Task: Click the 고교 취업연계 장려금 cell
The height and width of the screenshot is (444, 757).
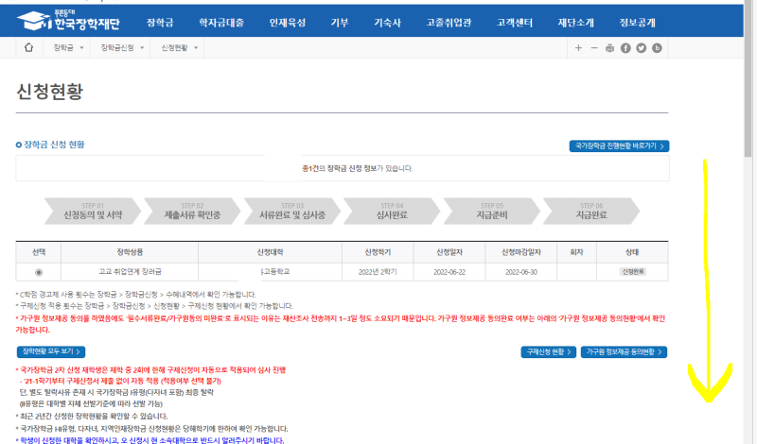Action: pos(130,272)
